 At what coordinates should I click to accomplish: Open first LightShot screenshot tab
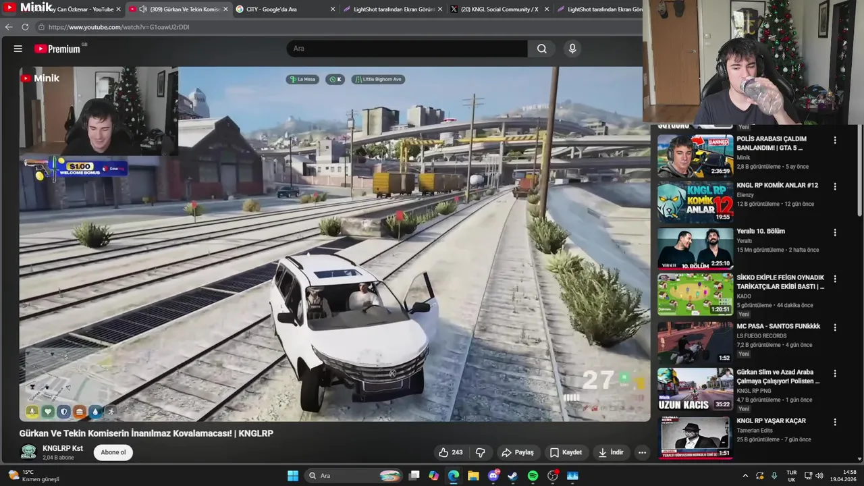click(x=392, y=9)
